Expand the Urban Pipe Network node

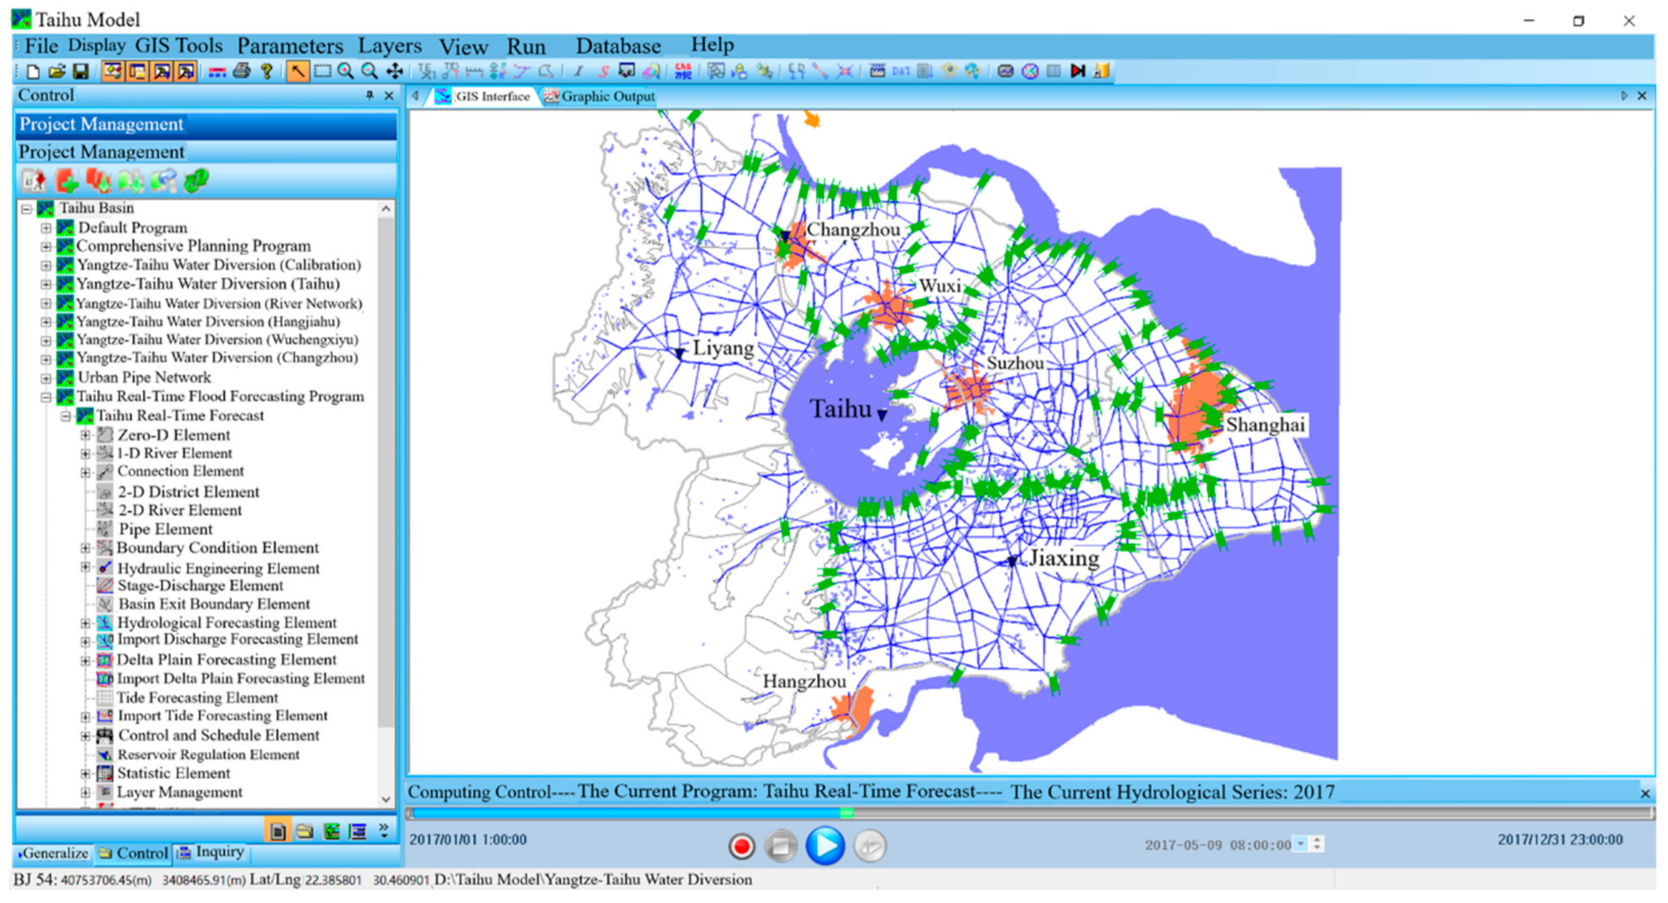coord(46,378)
